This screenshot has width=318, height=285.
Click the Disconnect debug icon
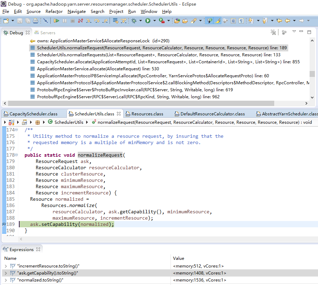[81, 21]
